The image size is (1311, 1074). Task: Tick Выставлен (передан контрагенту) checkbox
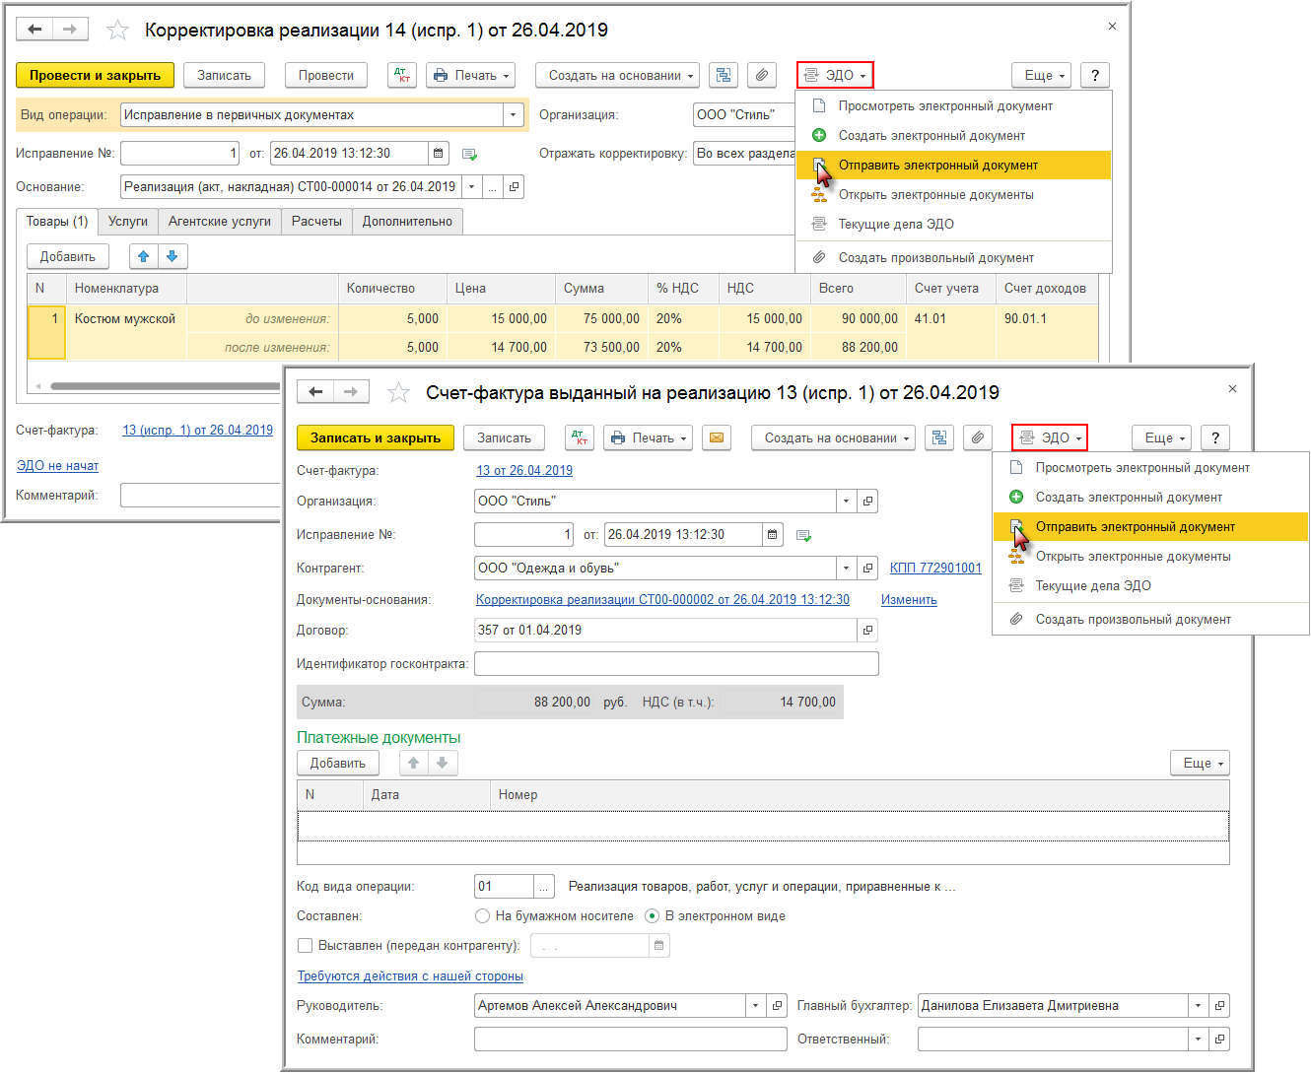point(306,946)
